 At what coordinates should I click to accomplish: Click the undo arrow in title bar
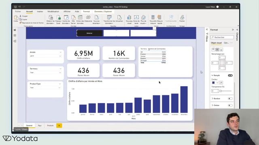tap(20, 7)
